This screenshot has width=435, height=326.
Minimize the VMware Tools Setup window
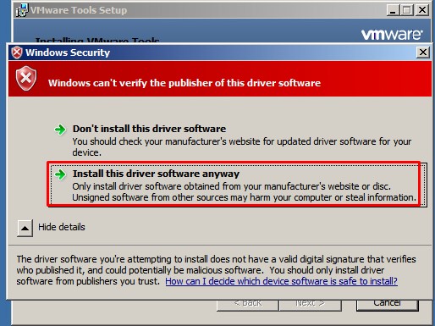click(x=393, y=10)
